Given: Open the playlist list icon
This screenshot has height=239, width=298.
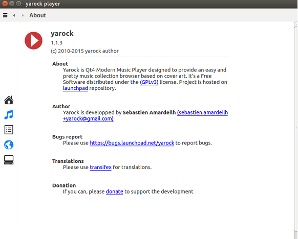Looking at the screenshot, I should [9, 130].
